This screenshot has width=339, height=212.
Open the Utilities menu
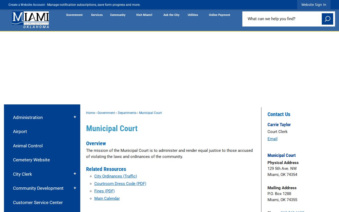pyautogui.click(x=193, y=15)
